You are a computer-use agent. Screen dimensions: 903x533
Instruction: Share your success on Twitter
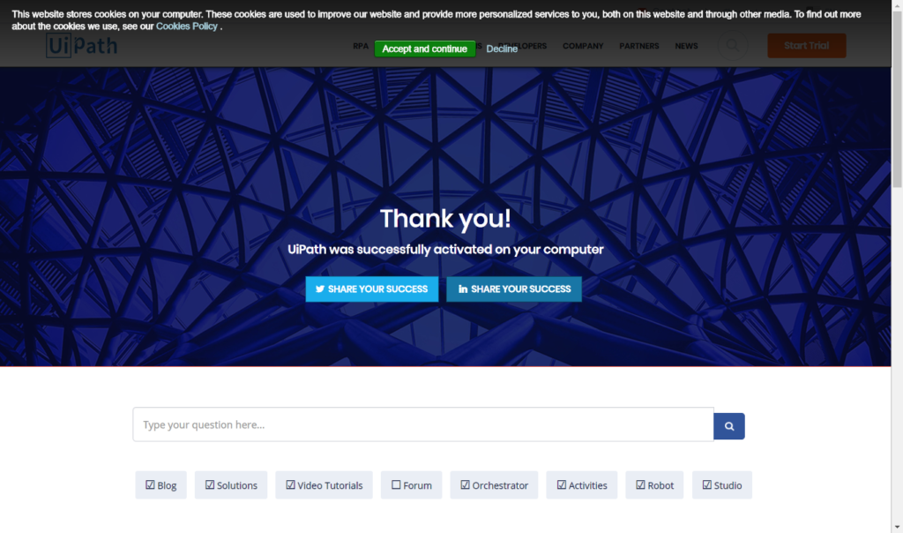click(x=372, y=289)
